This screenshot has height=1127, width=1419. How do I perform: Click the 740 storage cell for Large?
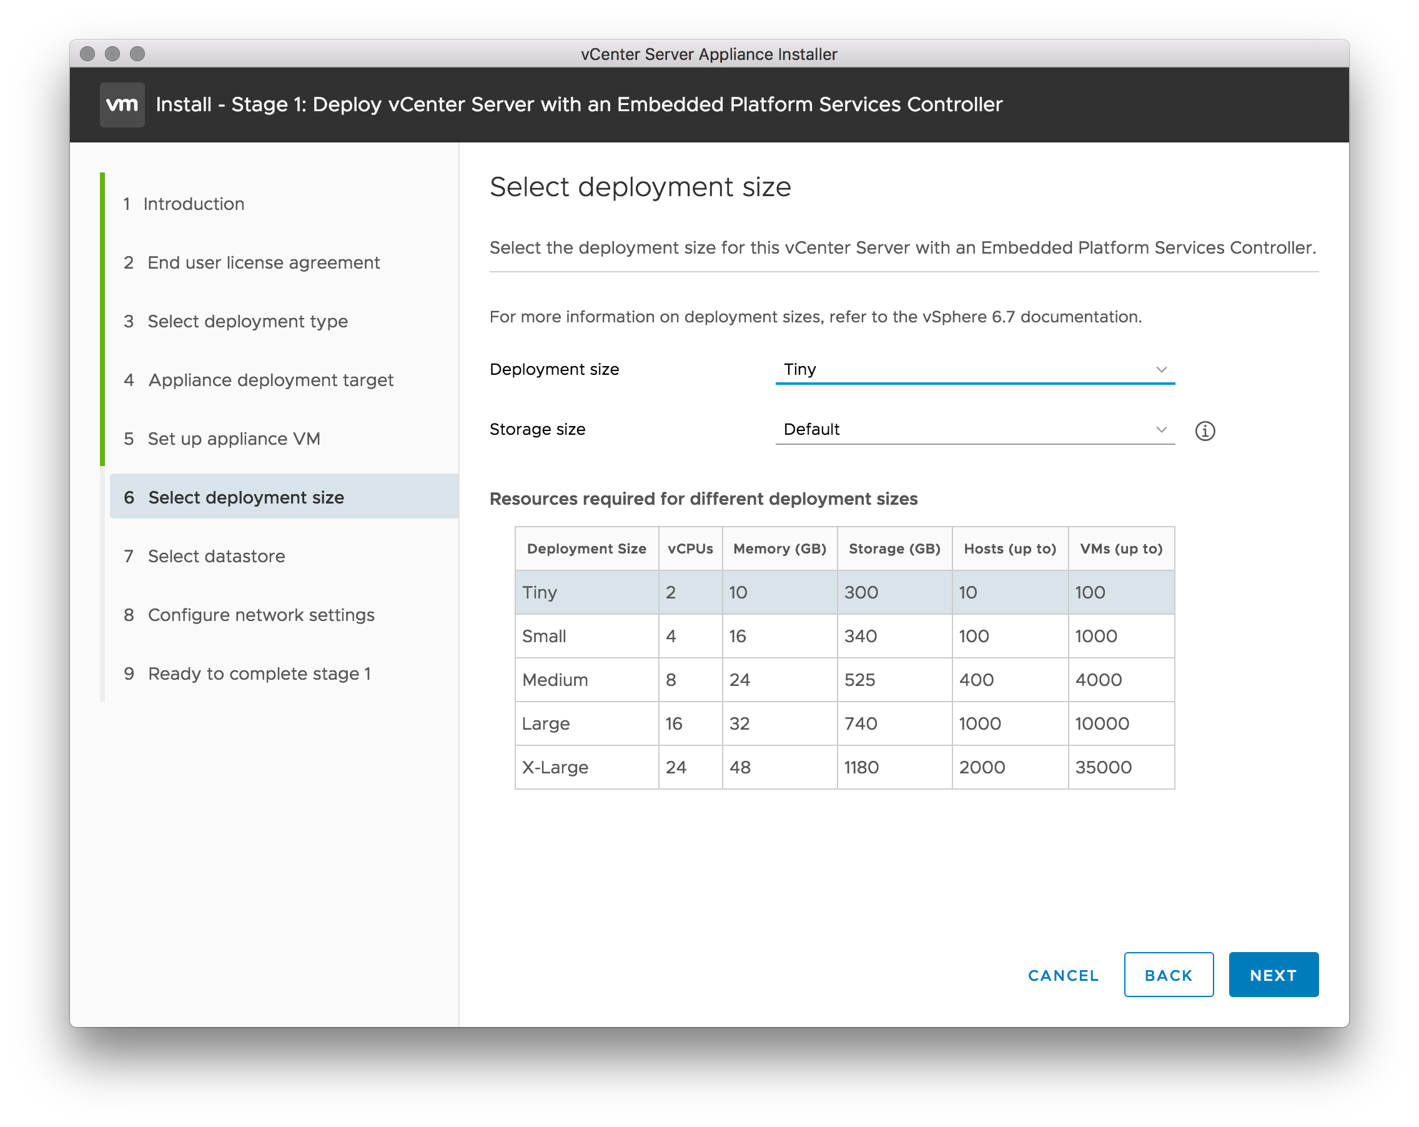[894, 723]
